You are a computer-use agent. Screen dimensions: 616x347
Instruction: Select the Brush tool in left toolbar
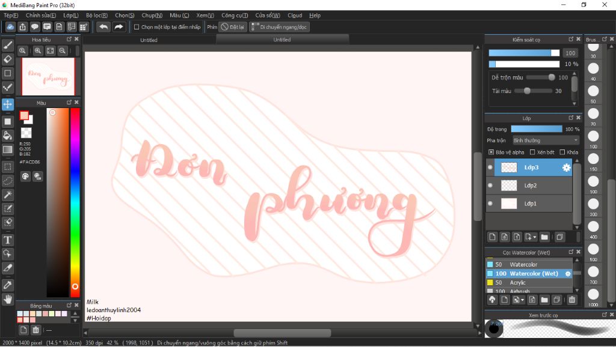coord(7,45)
